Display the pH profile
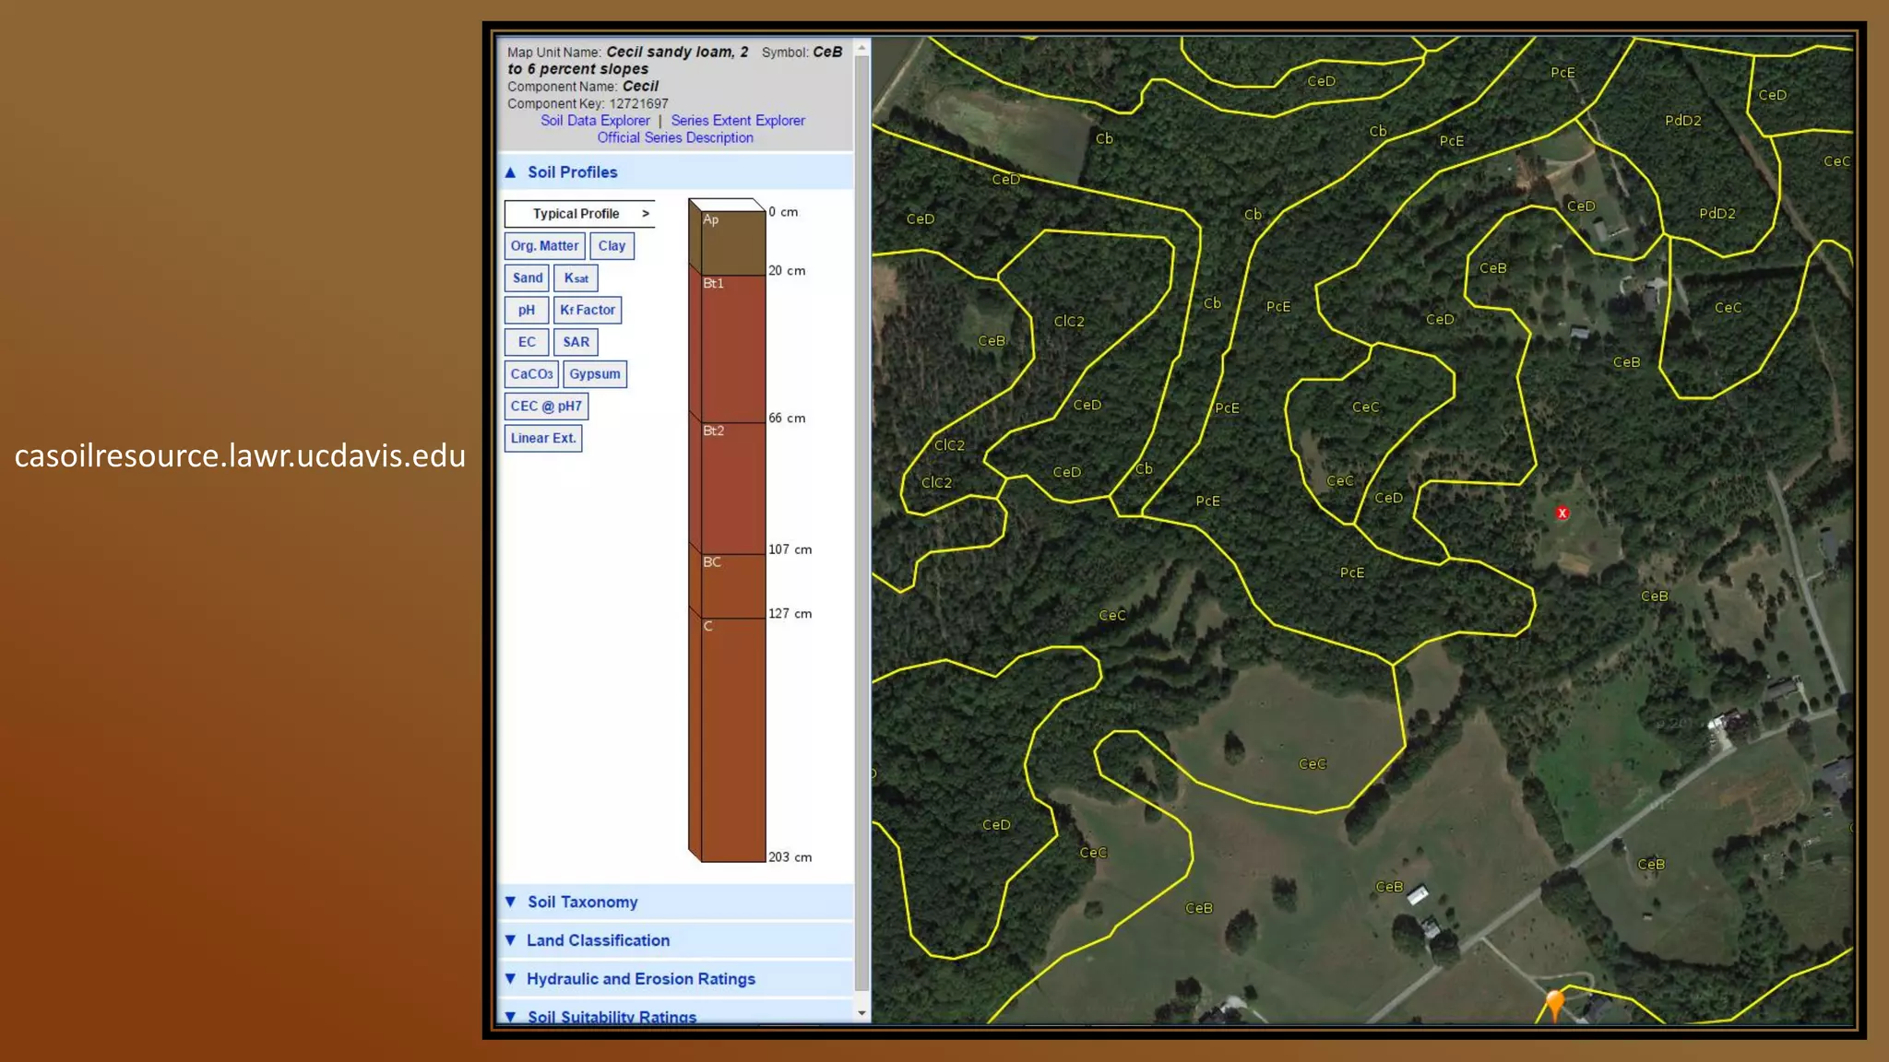The image size is (1889, 1062). [x=526, y=311]
